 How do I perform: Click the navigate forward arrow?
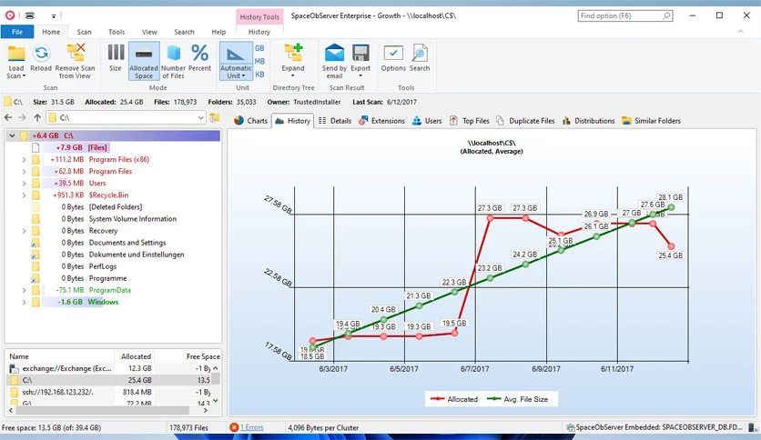[23, 118]
